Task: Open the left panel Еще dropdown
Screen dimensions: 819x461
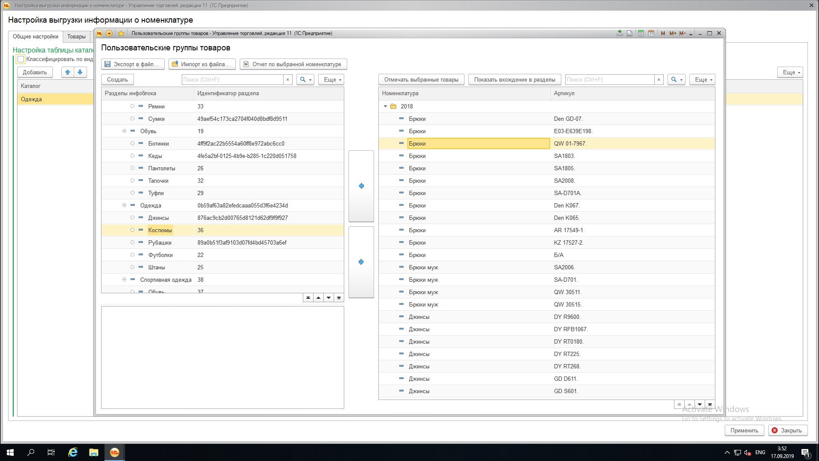Action: [331, 79]
